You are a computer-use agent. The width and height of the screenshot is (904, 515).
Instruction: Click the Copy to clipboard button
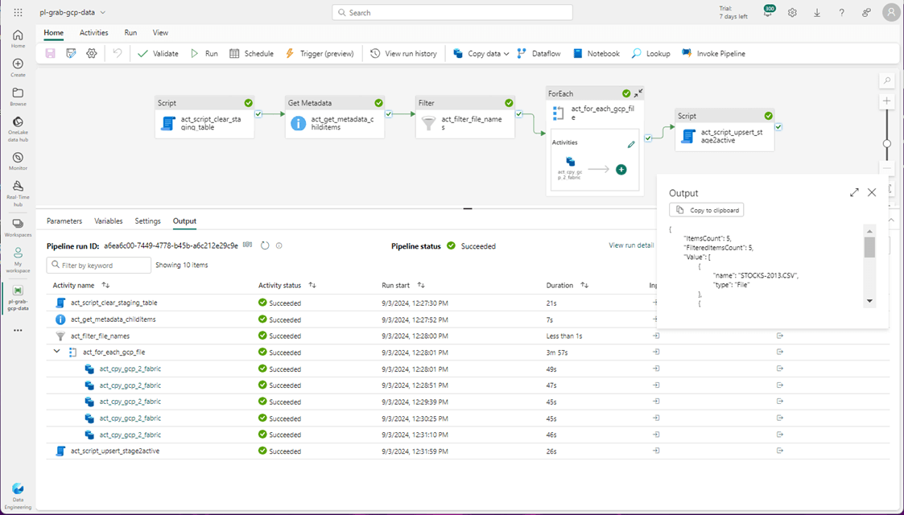click(x=706, y=210)
